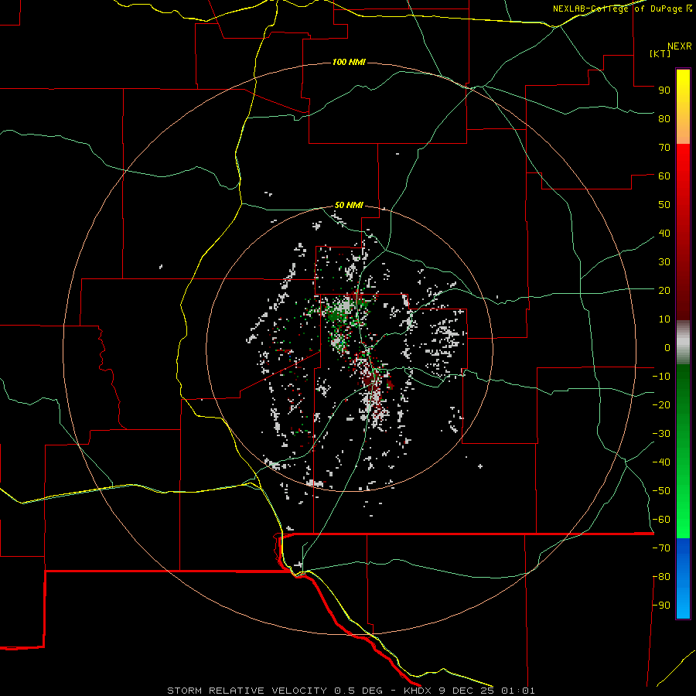Click the 60 value on velocity scale
The image size is (696, 696).
coord(664,176)
